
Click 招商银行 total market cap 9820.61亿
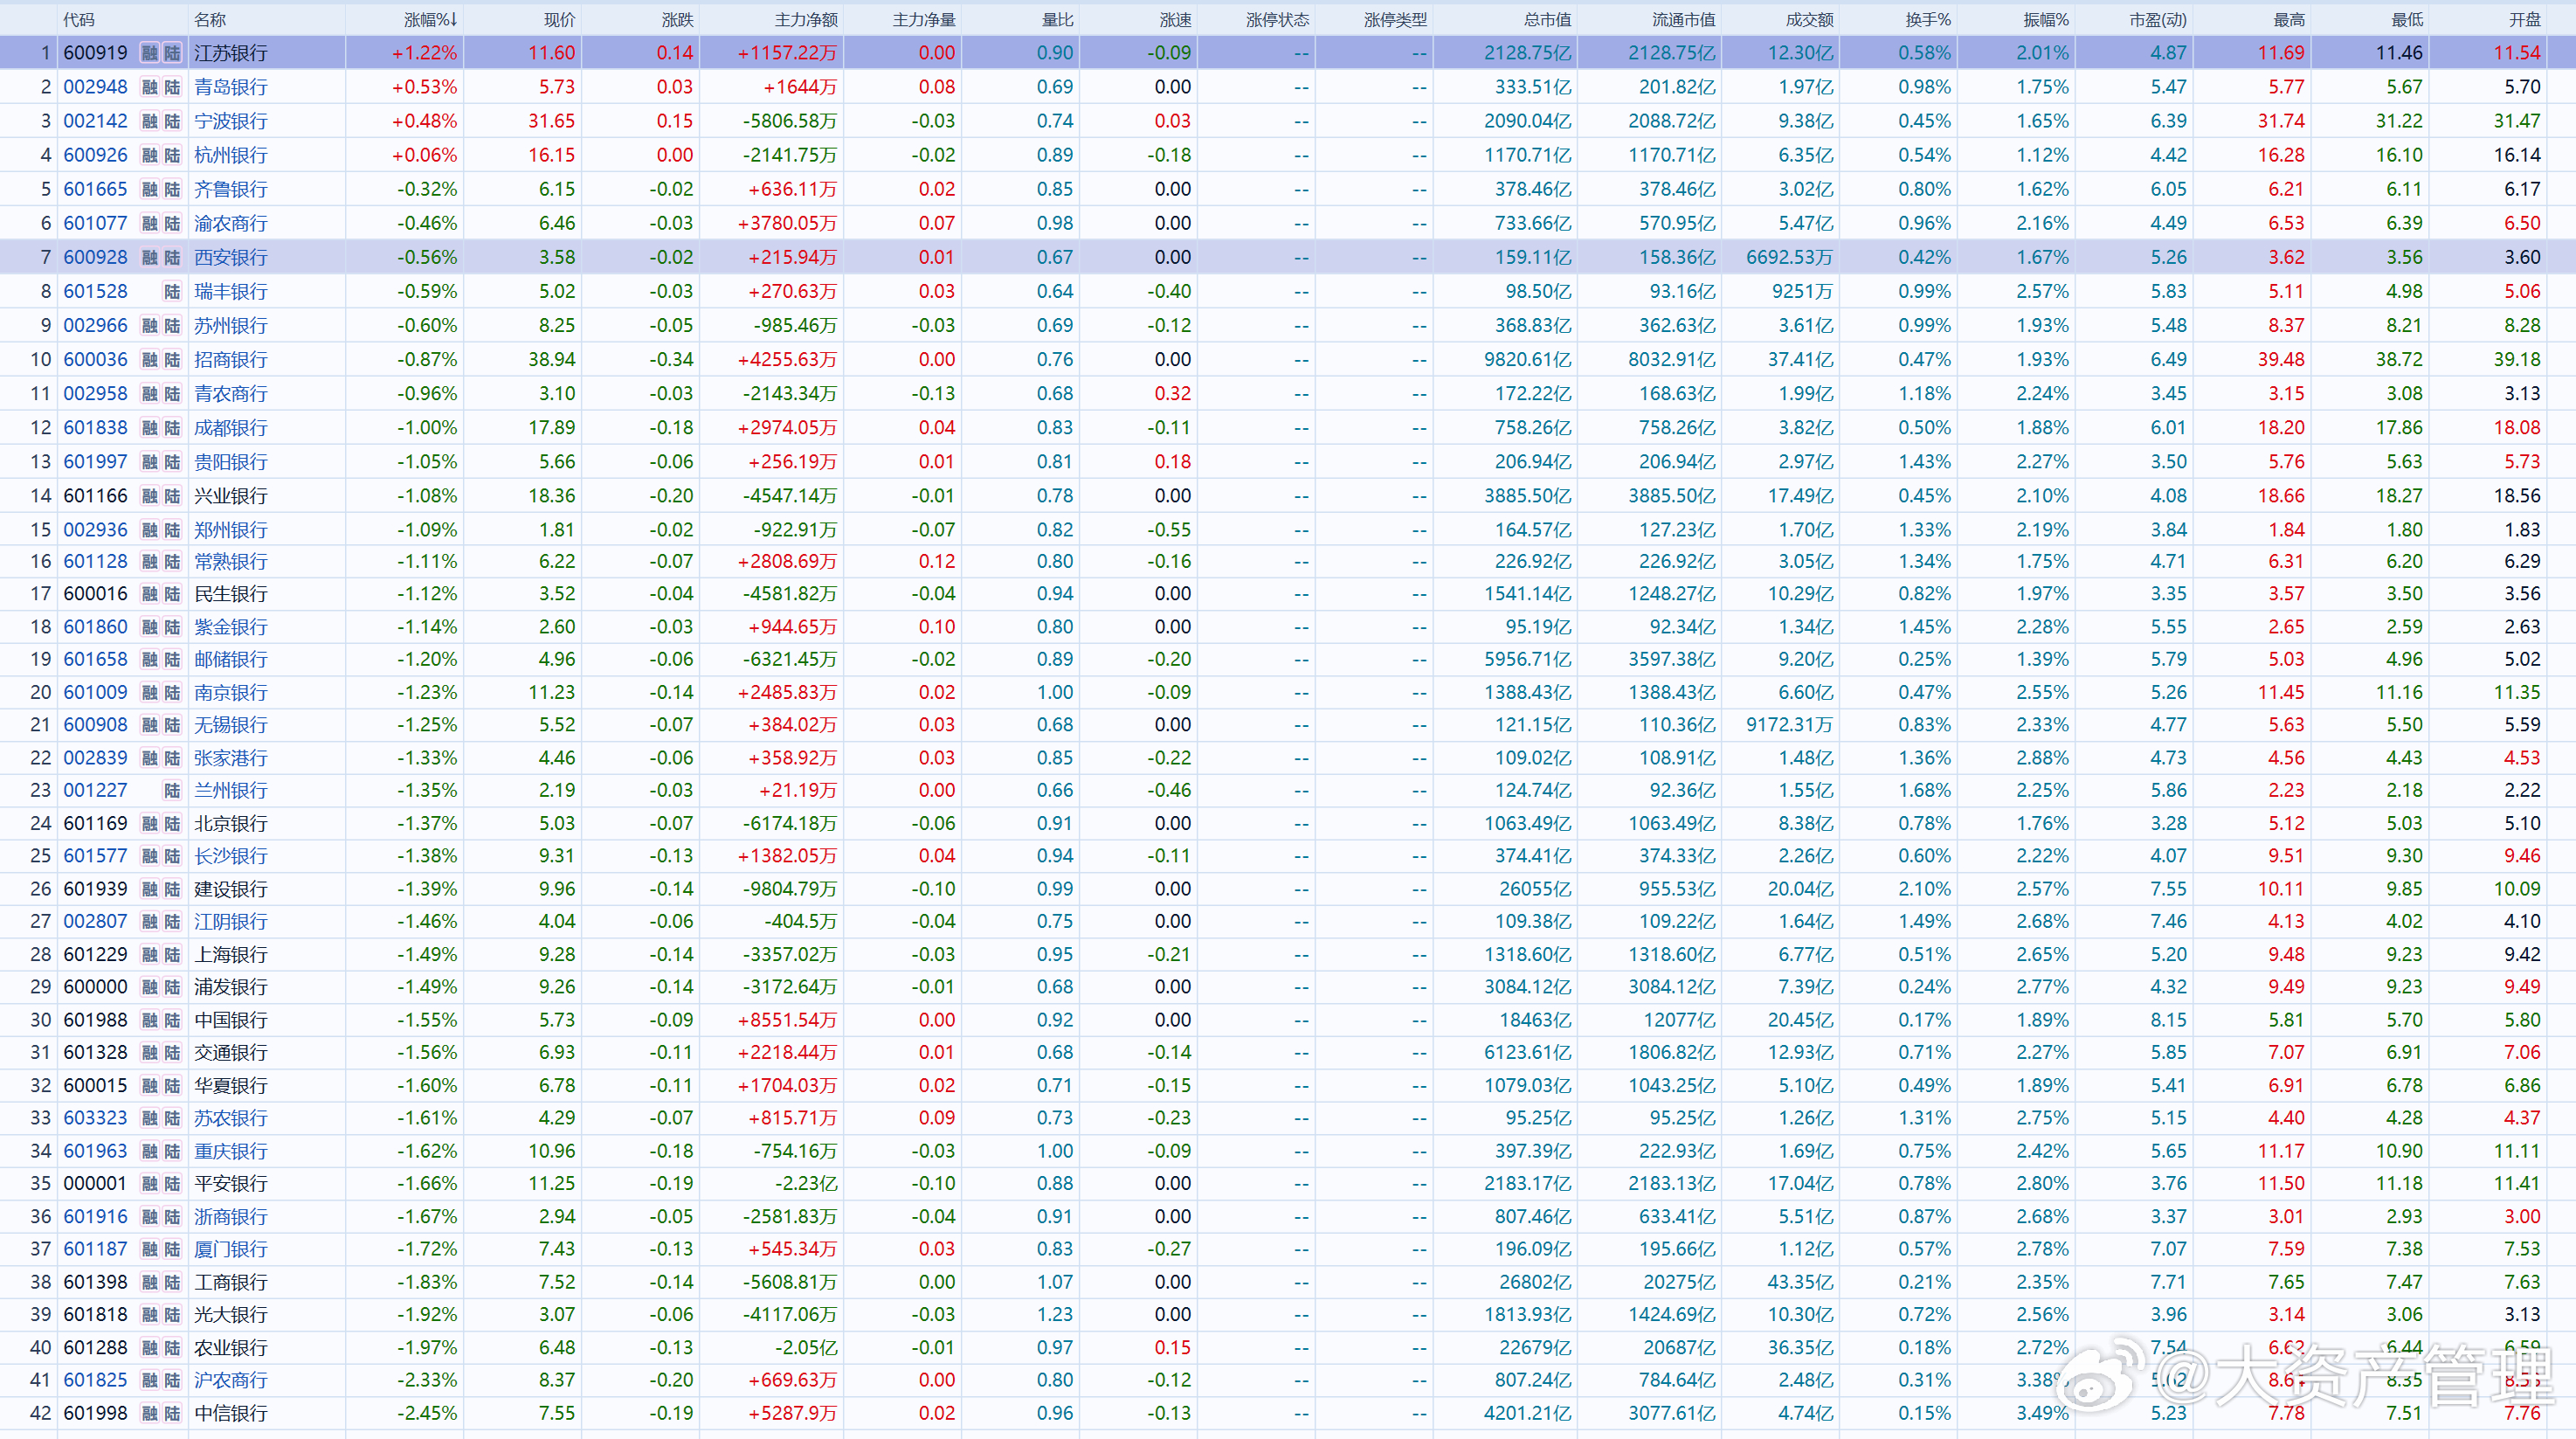pyautogui.click(x=1527, y=359)
